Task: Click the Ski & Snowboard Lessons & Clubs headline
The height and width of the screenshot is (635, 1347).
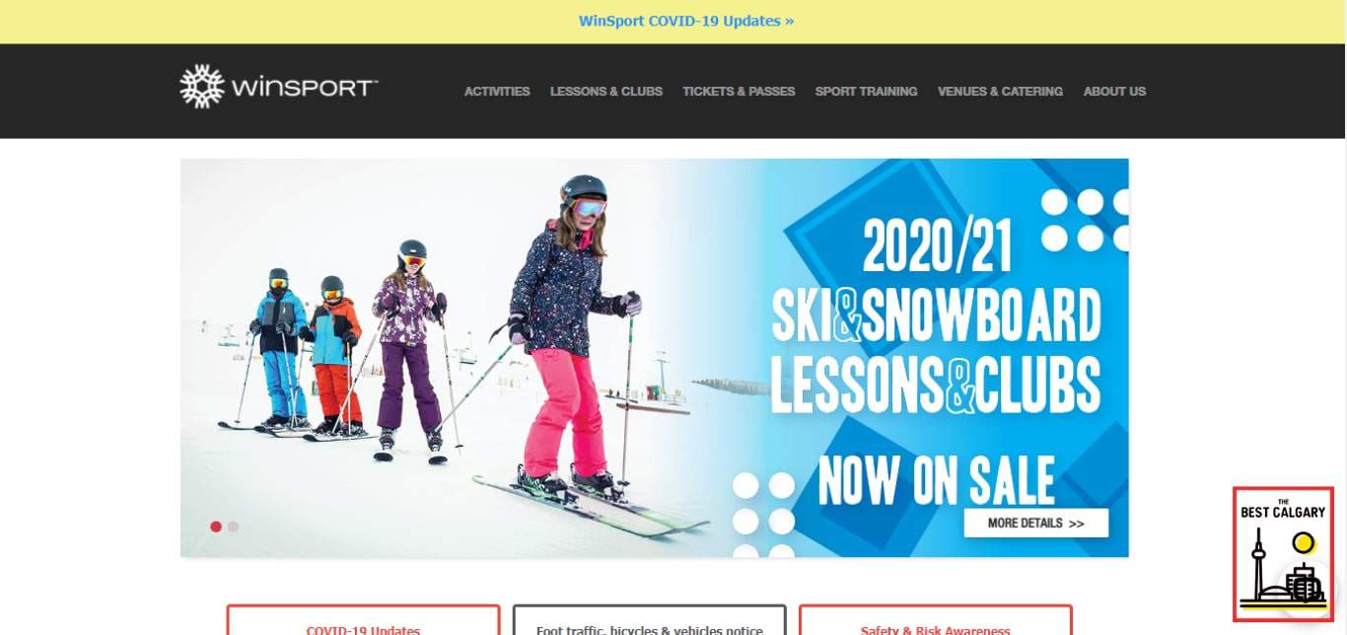Action: pyautogui.click(x=935, y=351)
